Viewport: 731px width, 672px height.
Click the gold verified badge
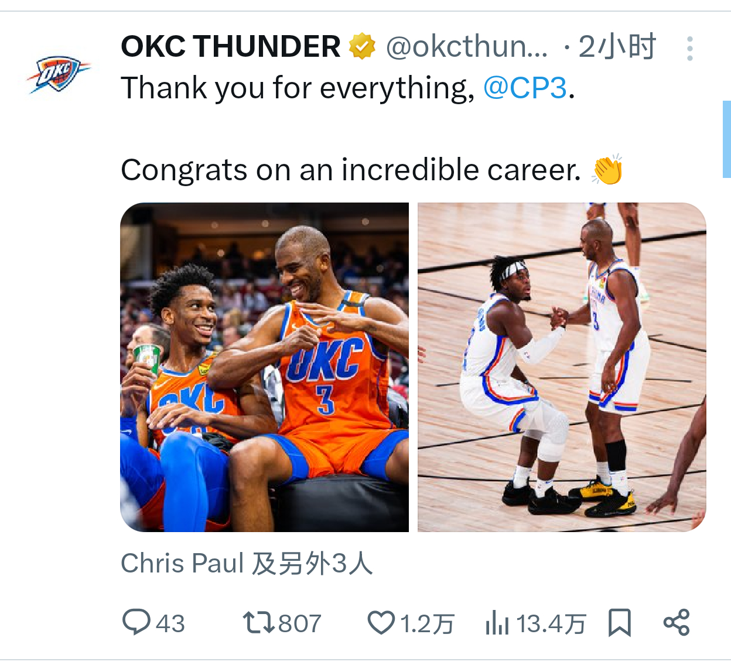point(362,47)
